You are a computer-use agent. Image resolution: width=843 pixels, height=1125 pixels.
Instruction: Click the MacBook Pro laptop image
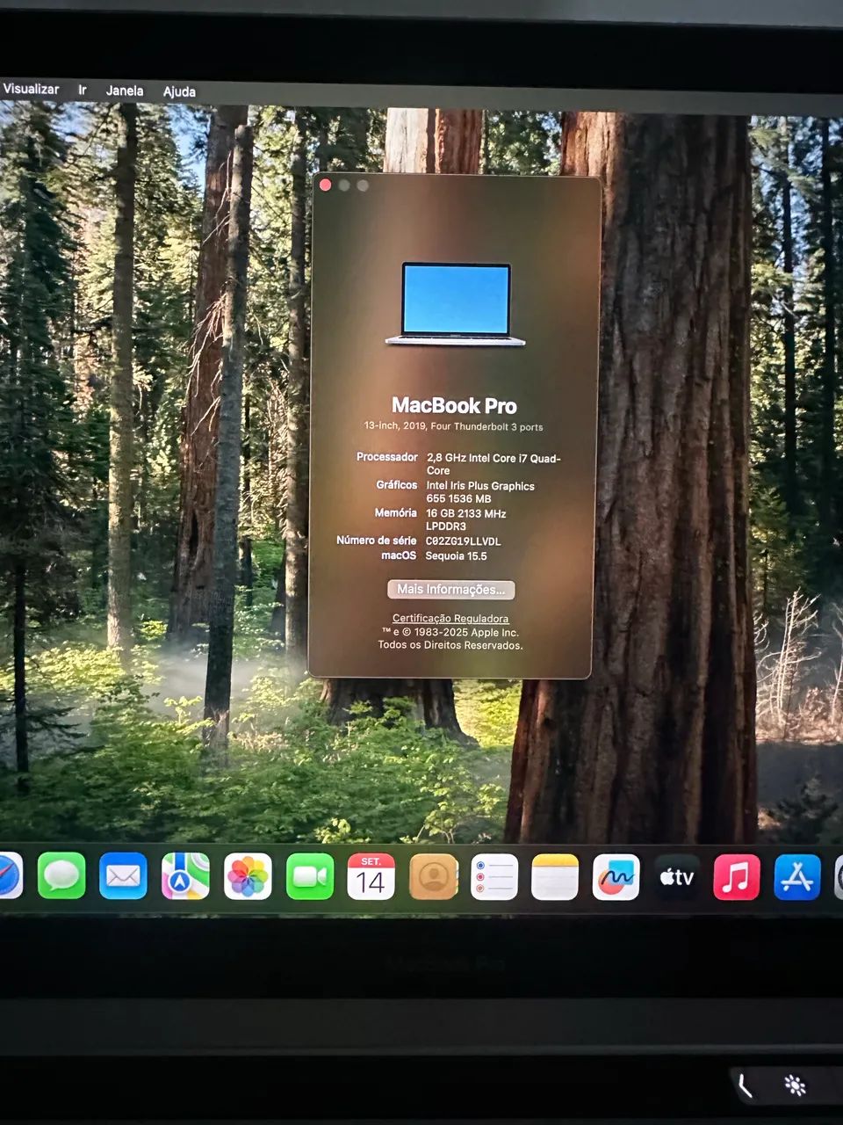tap(455, 303)
